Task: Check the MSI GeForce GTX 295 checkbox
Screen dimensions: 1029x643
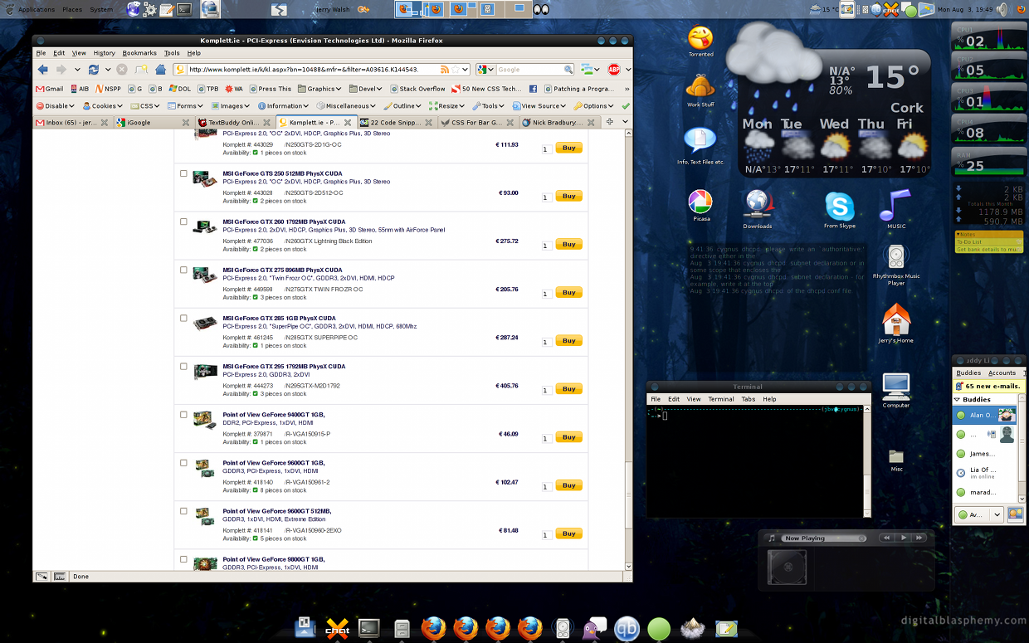Action: [x=183, y=366]
